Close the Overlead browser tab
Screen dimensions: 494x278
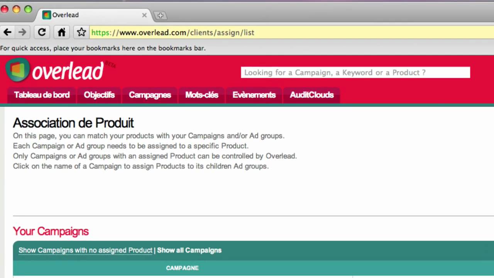144,15
